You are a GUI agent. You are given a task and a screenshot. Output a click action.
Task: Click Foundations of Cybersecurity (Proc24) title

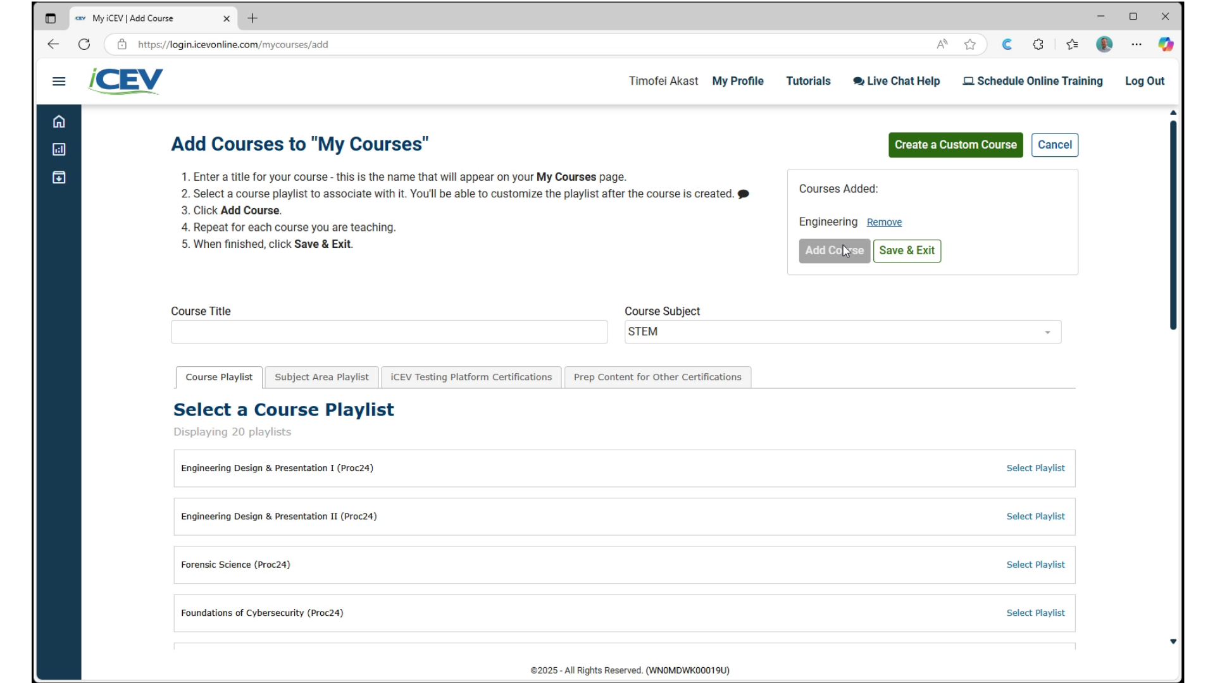coord(262,613)
